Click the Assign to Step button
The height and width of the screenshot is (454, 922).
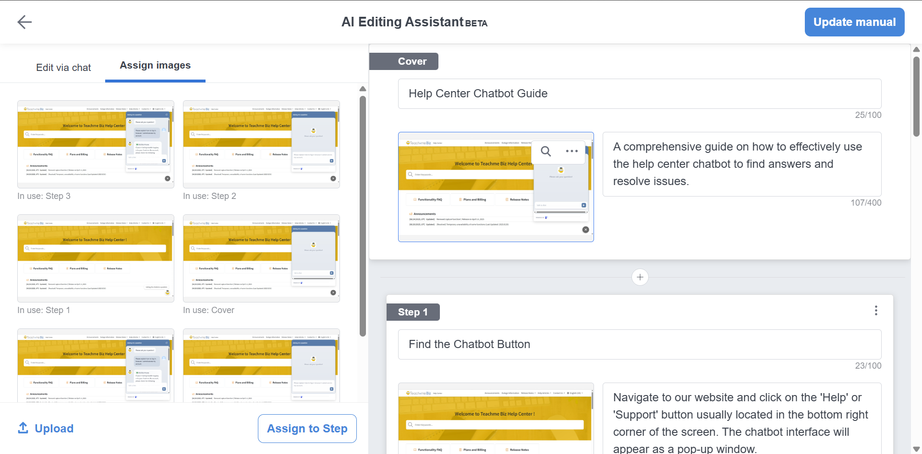[307, 429]
